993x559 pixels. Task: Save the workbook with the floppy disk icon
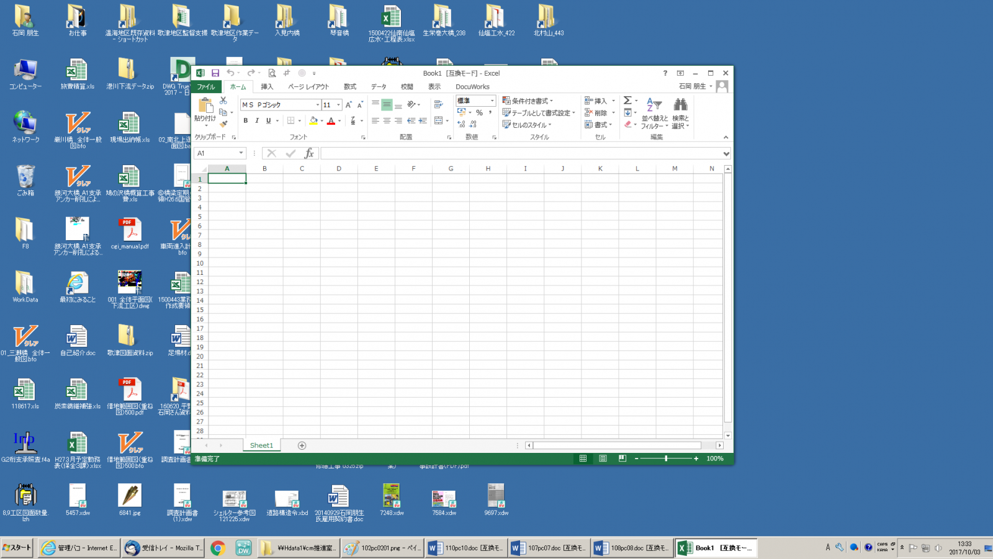[x=215, y=73]
